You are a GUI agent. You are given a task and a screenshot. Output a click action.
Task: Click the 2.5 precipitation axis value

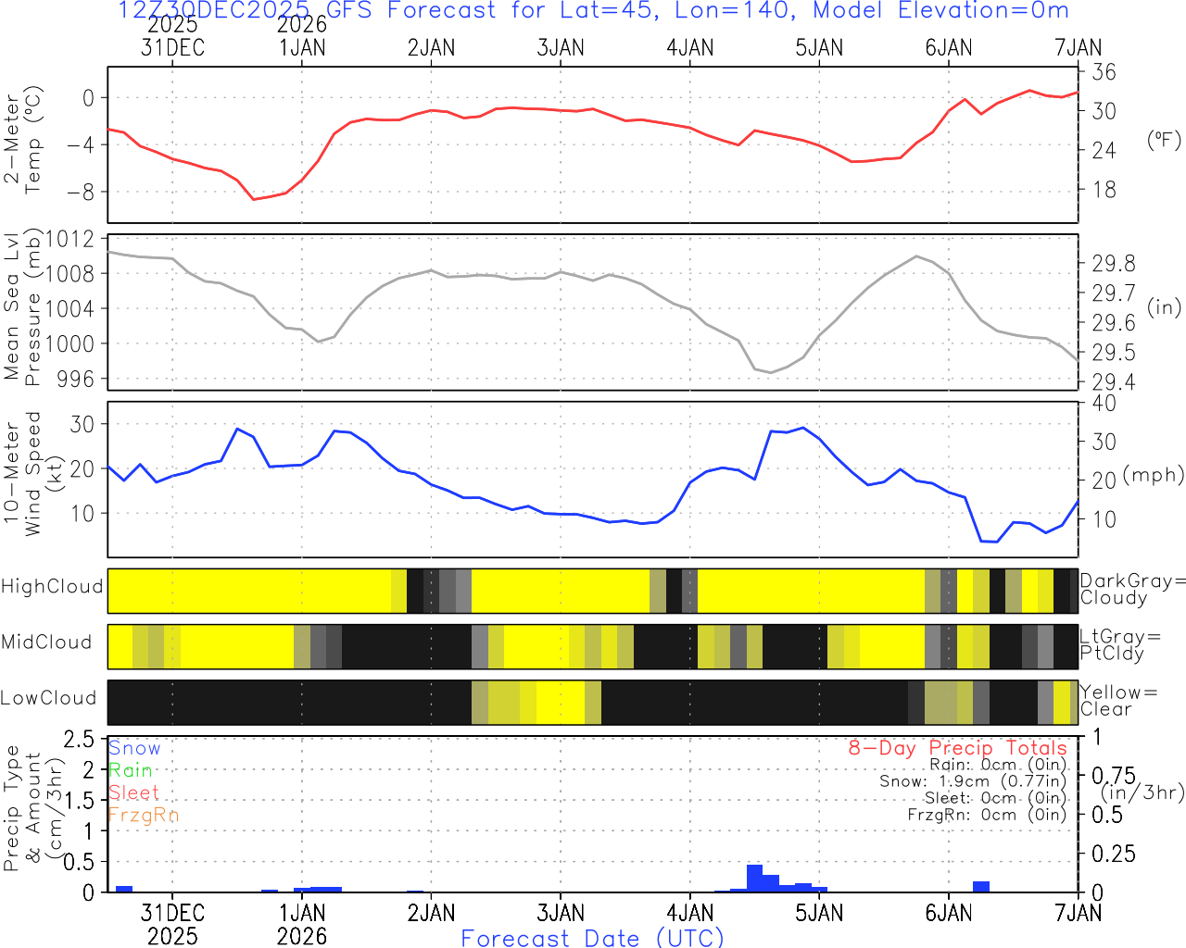[x=79, y=740]
